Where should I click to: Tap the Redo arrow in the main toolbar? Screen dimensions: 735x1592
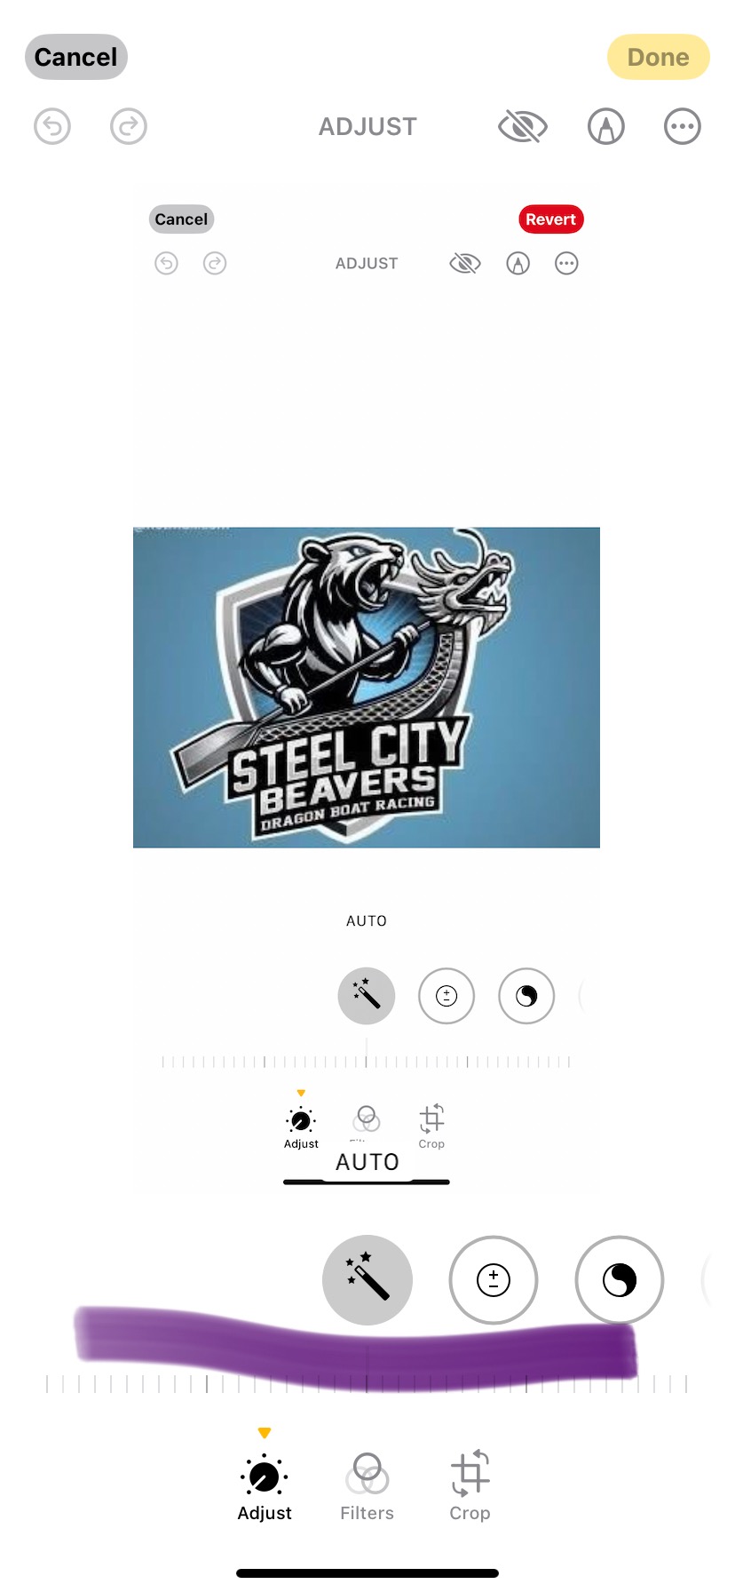pos(129,126)
